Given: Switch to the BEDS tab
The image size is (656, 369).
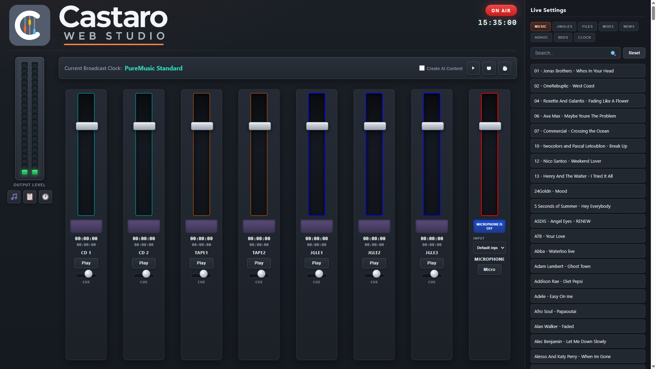Looking at the screenshot, I should pyautogui.click(x=563, y=37).
